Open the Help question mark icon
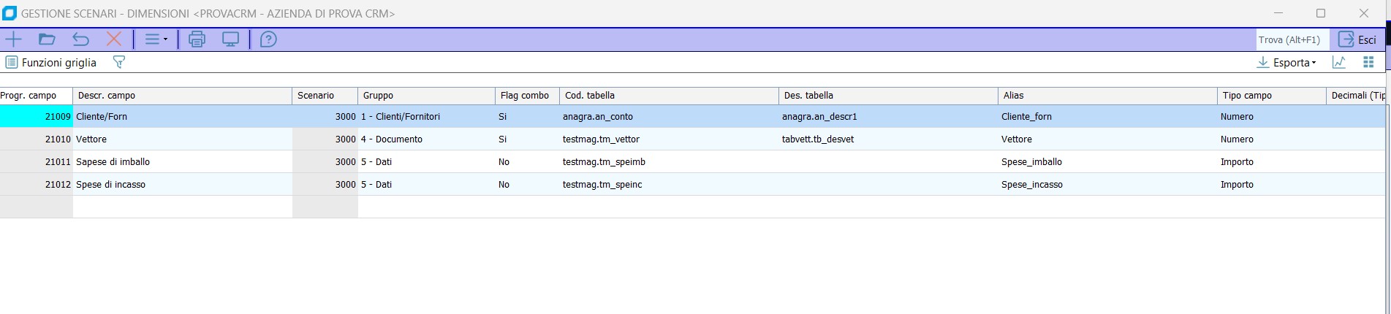Screen dimensions: 1391x314 [268, 39]
